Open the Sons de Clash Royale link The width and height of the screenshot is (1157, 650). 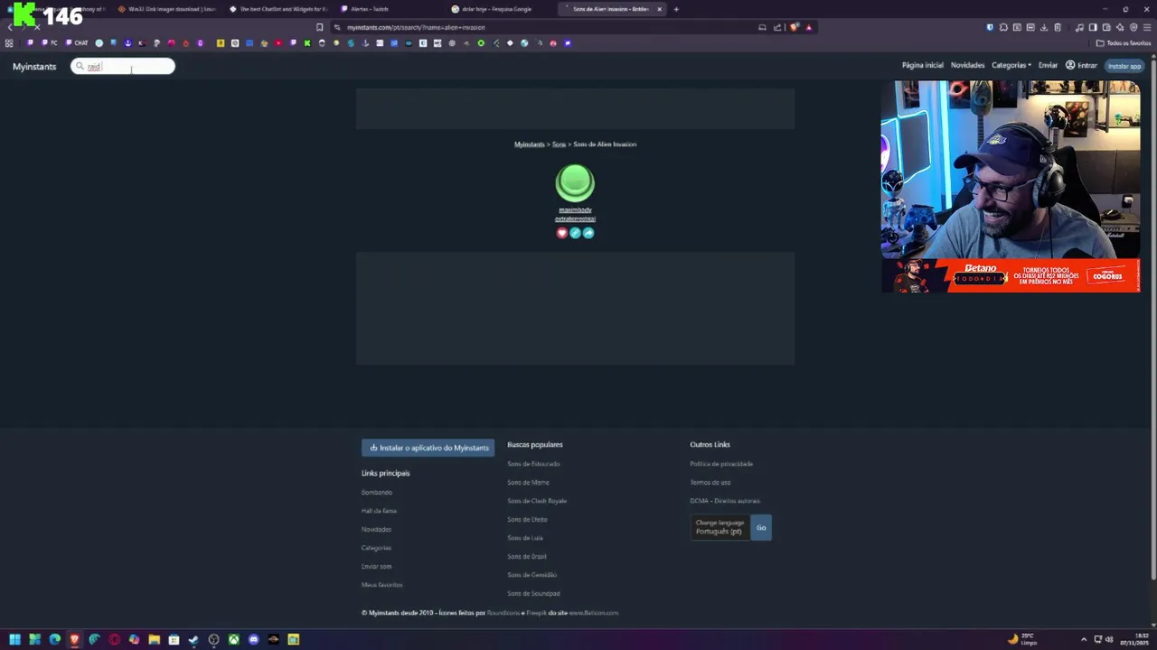click(537, 501)
